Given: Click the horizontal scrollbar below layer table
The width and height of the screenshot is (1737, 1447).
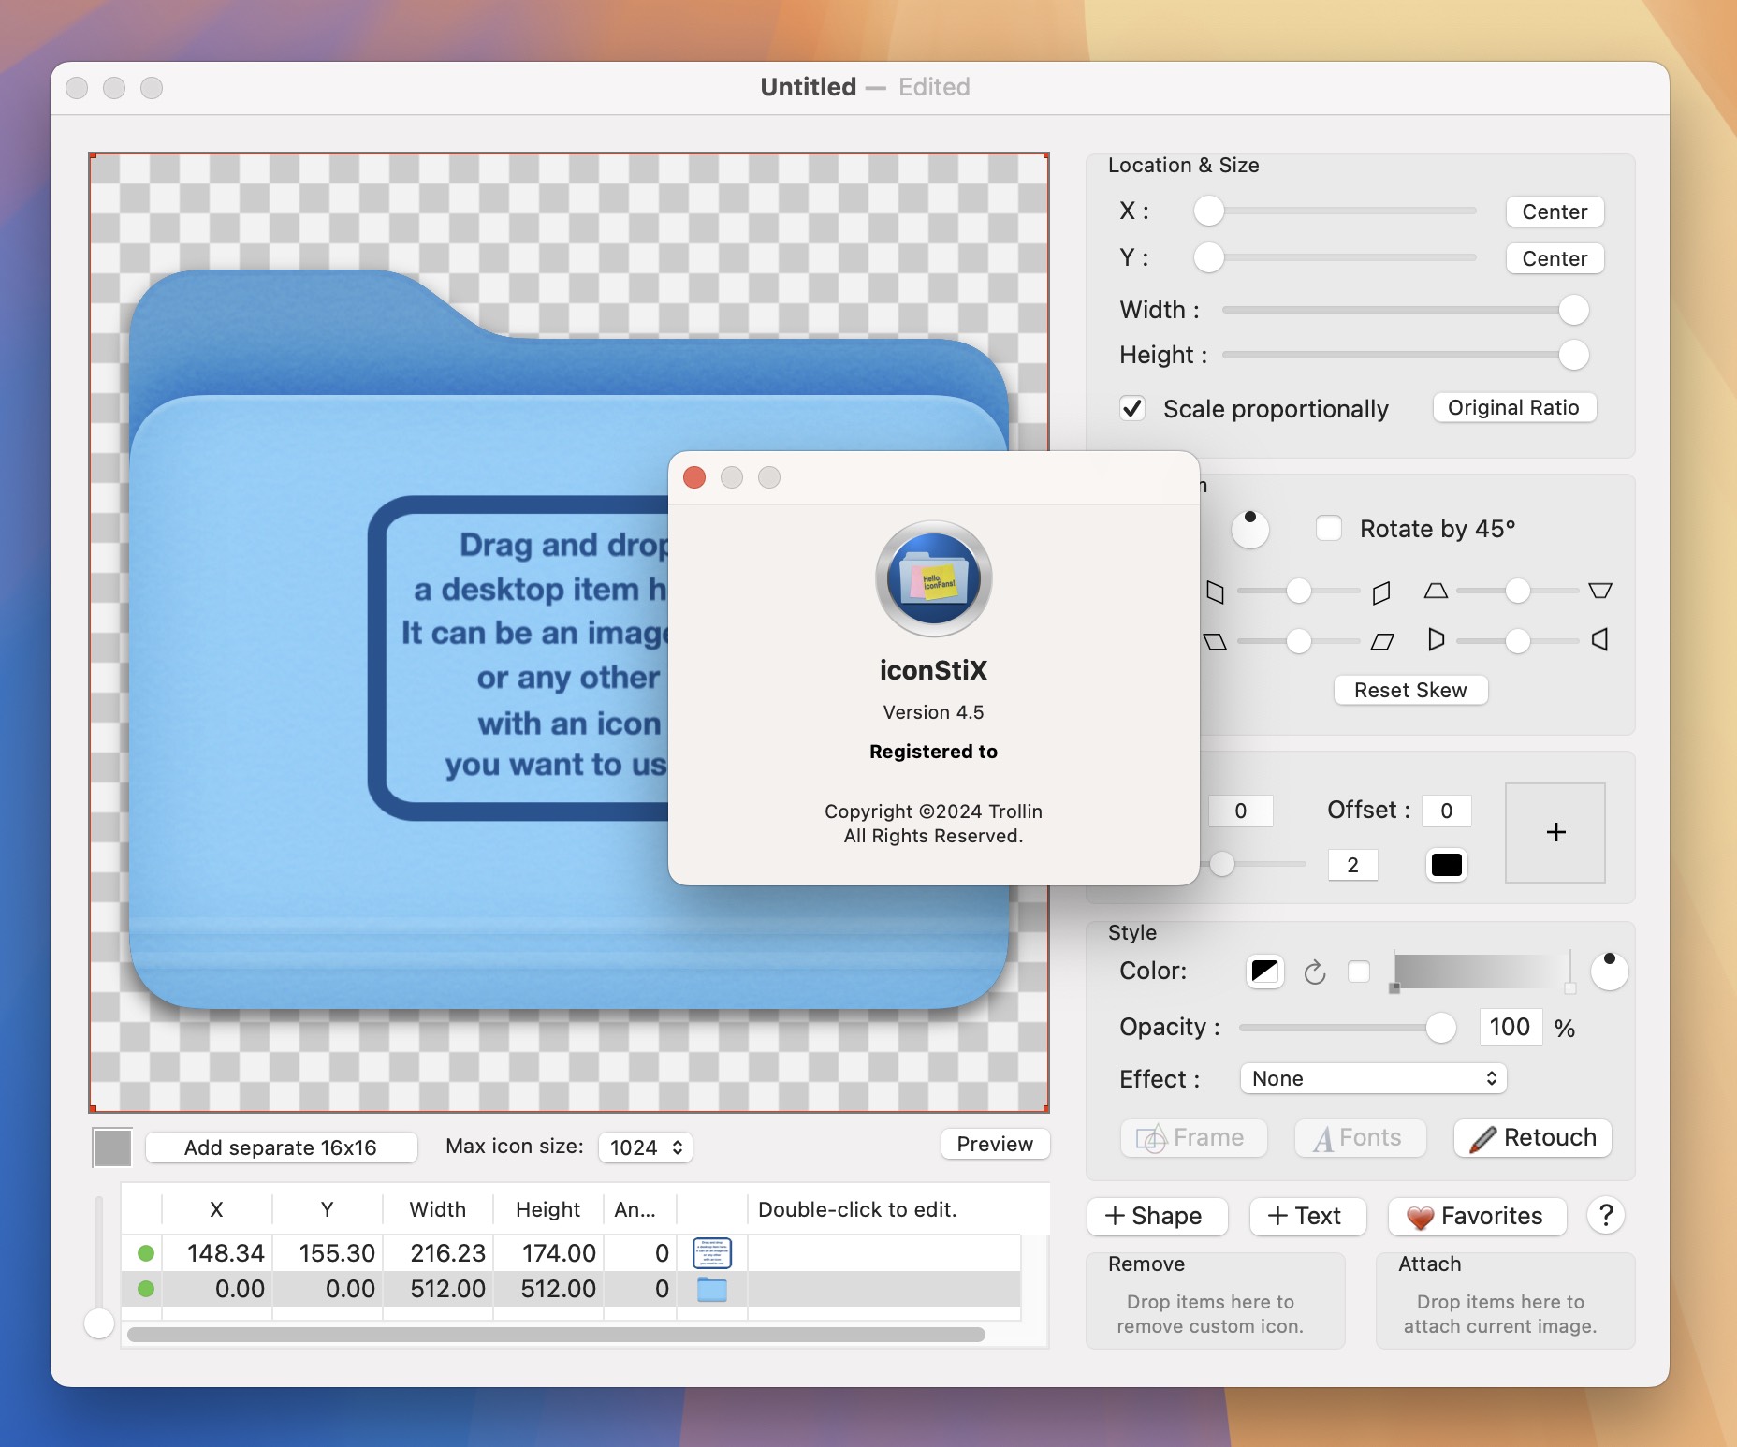Looking at the screenshot, I should (556, 1335).
